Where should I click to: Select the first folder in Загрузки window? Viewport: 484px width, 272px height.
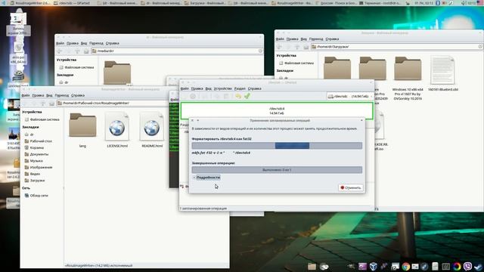pyautogui.click(x=337, y=69)
